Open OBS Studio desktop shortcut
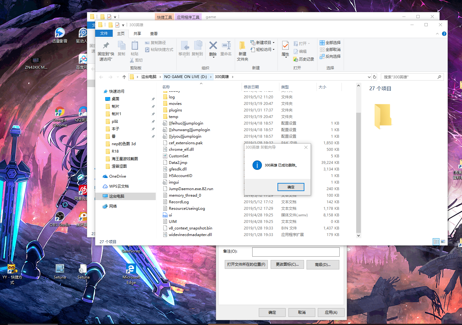Viewport: 462px width, 325px height. [60, 219]
